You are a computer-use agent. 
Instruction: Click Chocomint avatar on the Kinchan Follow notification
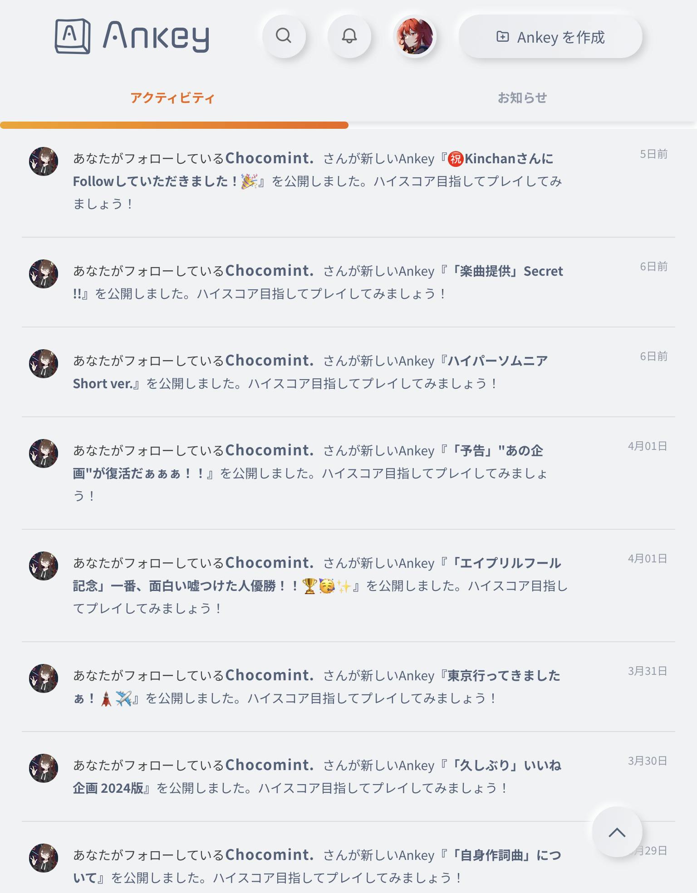tap(44, 161)
